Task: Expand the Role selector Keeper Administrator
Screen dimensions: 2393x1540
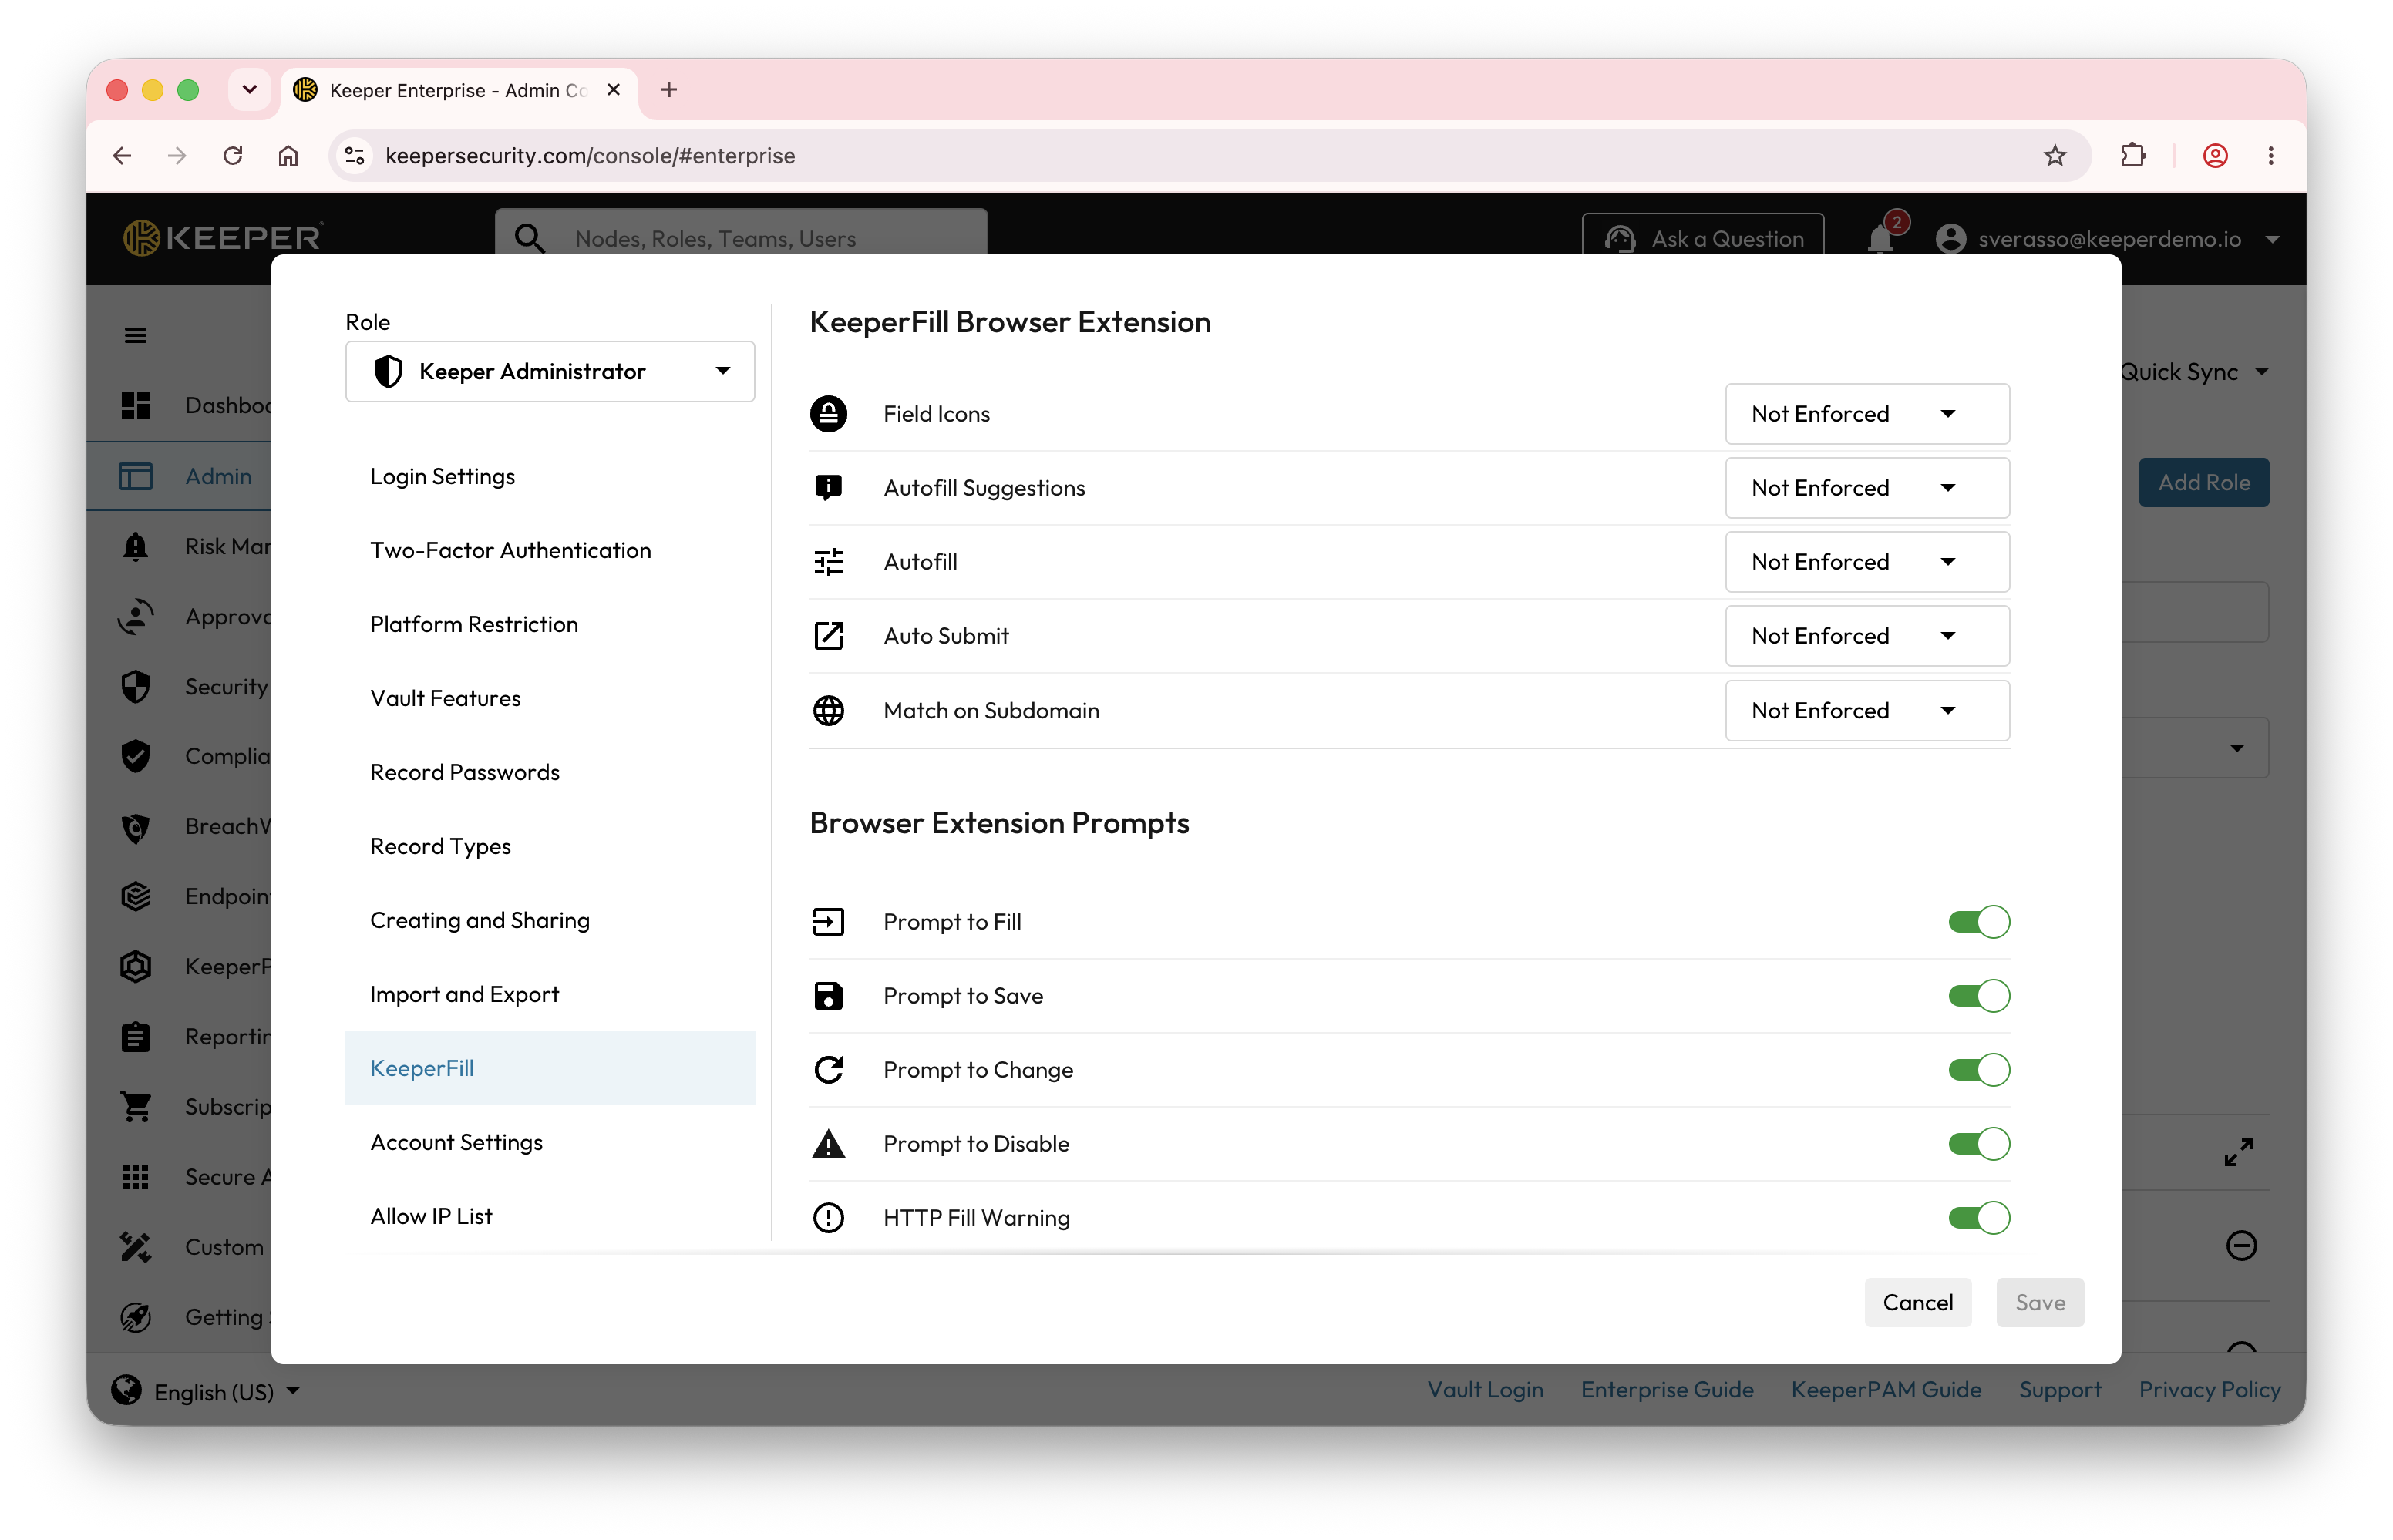Action: click(550, 372)
